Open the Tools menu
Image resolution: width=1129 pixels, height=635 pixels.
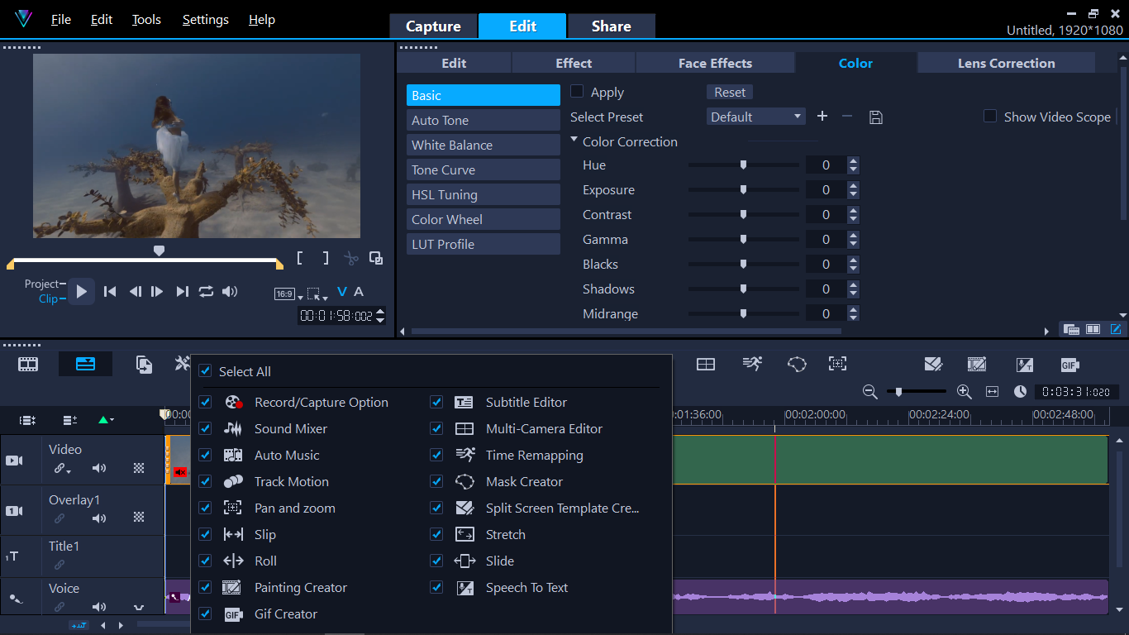[146, 20]
